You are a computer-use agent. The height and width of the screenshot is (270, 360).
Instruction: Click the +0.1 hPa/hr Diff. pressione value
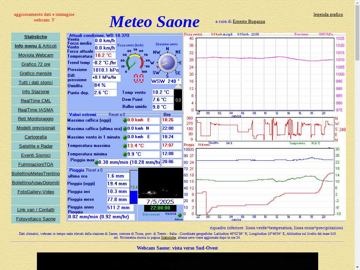coord(106,78)
